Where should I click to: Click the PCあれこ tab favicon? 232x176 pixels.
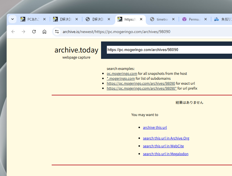pyautogui.click(x=23, y=19)
